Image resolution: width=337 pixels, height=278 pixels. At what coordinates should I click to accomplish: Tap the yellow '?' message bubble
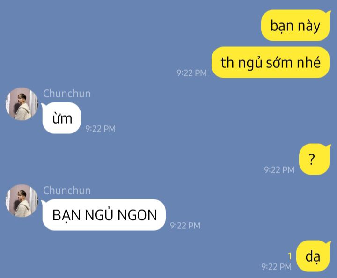[x=315, y=159]
